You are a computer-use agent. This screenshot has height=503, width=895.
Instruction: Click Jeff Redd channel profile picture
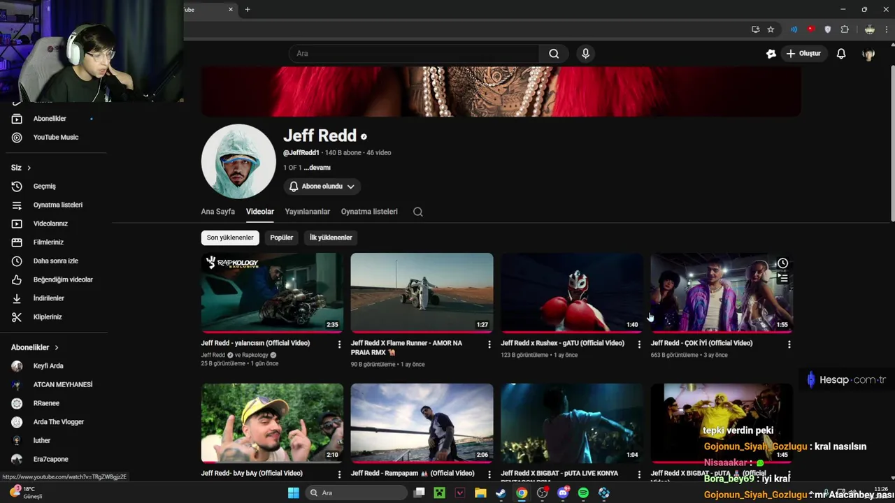click(238, 161)
